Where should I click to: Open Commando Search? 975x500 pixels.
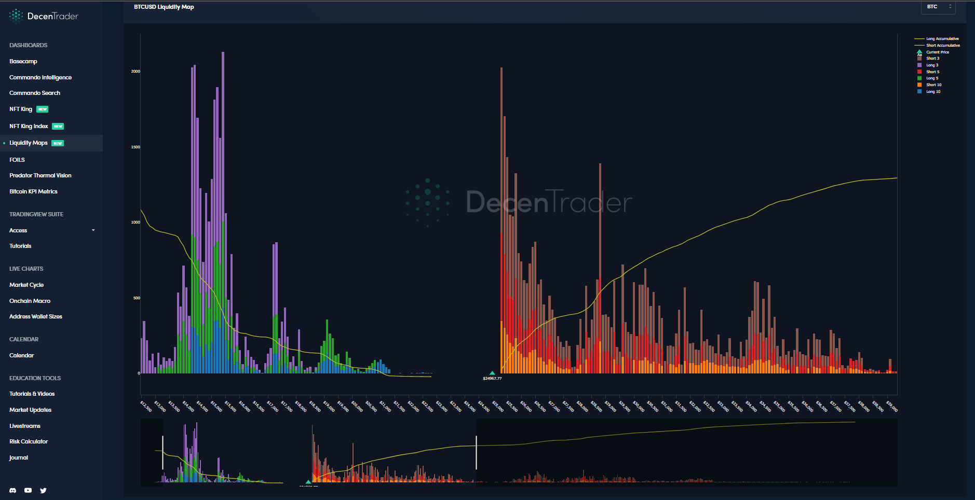coord(35,93)
